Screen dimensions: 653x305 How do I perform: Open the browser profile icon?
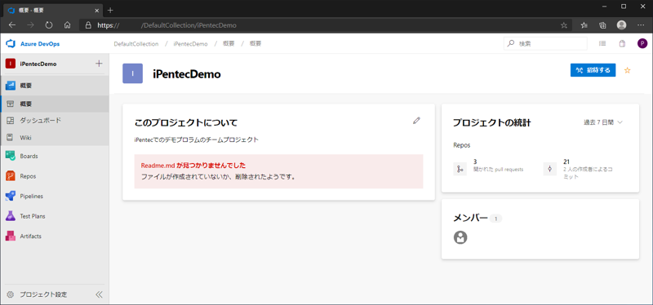point(621,25)
